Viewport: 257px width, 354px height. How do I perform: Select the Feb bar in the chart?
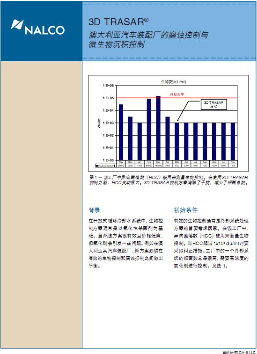(x=149, y=130)
